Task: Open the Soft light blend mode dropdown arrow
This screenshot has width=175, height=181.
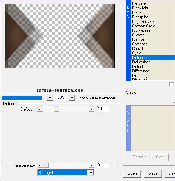Action: 91,173
